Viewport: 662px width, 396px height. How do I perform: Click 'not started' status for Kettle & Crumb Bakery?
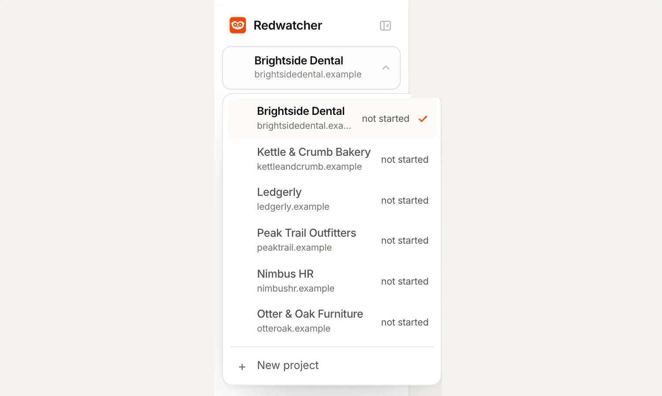click(405, 160)
